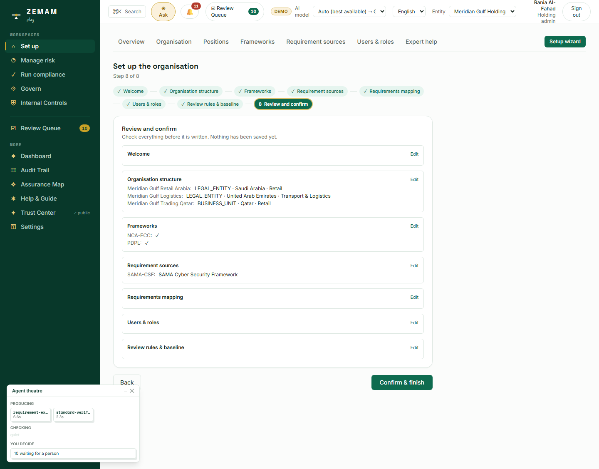Screen dimensions: 599x469
Task: Click the Assurance Map icon
Action: point(13,184)
